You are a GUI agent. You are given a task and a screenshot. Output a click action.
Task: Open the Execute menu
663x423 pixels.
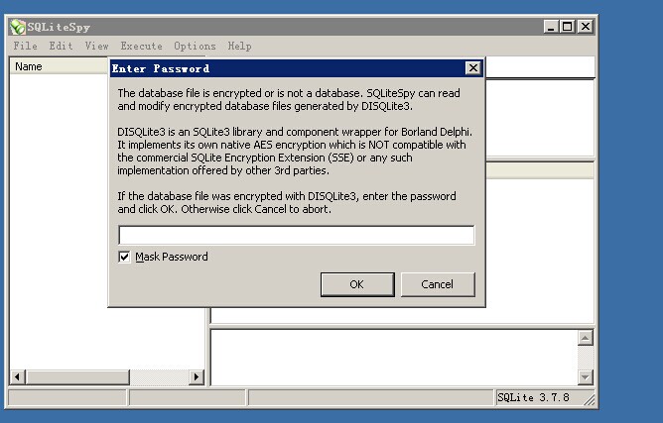point(141,46)
